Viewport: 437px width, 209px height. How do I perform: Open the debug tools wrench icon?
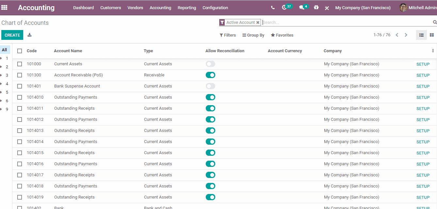click(x=327, y=8)
